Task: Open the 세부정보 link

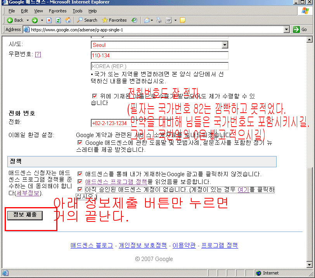Action: [28, 193]
